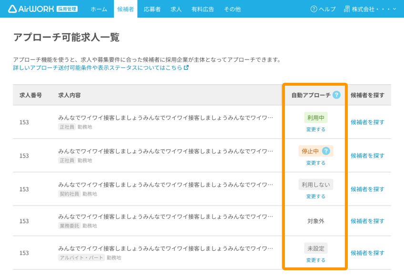Click help icon next to 停止中 status

click(326, 151)
